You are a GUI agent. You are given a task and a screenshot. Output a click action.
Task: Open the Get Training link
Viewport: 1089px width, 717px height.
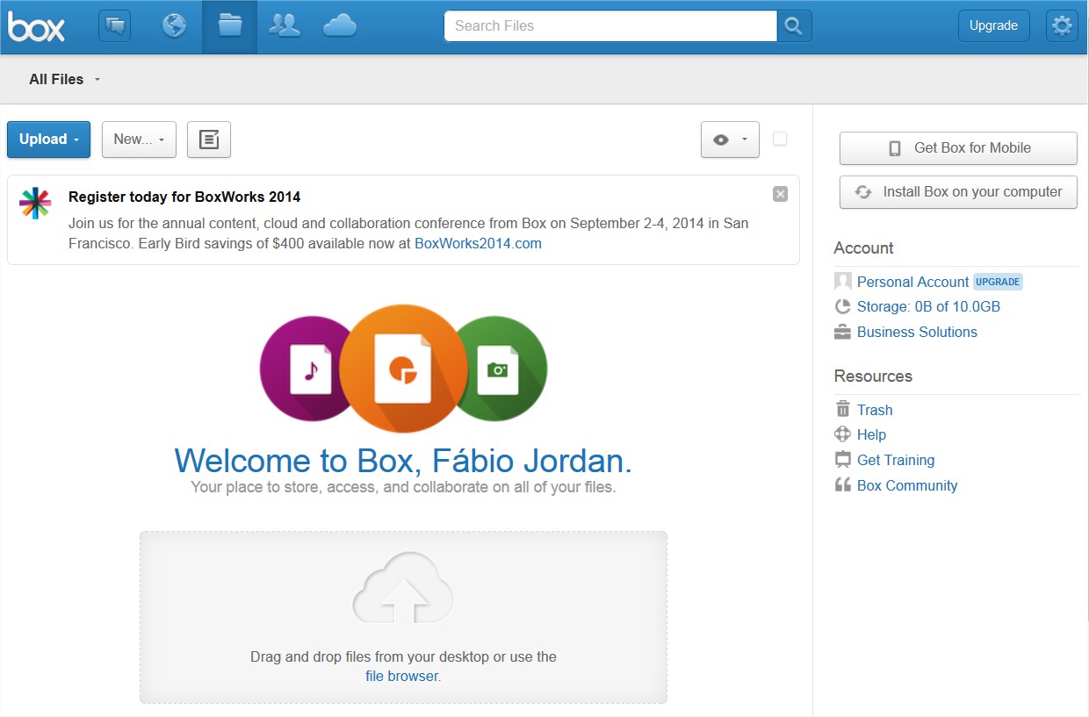(896, 460)
